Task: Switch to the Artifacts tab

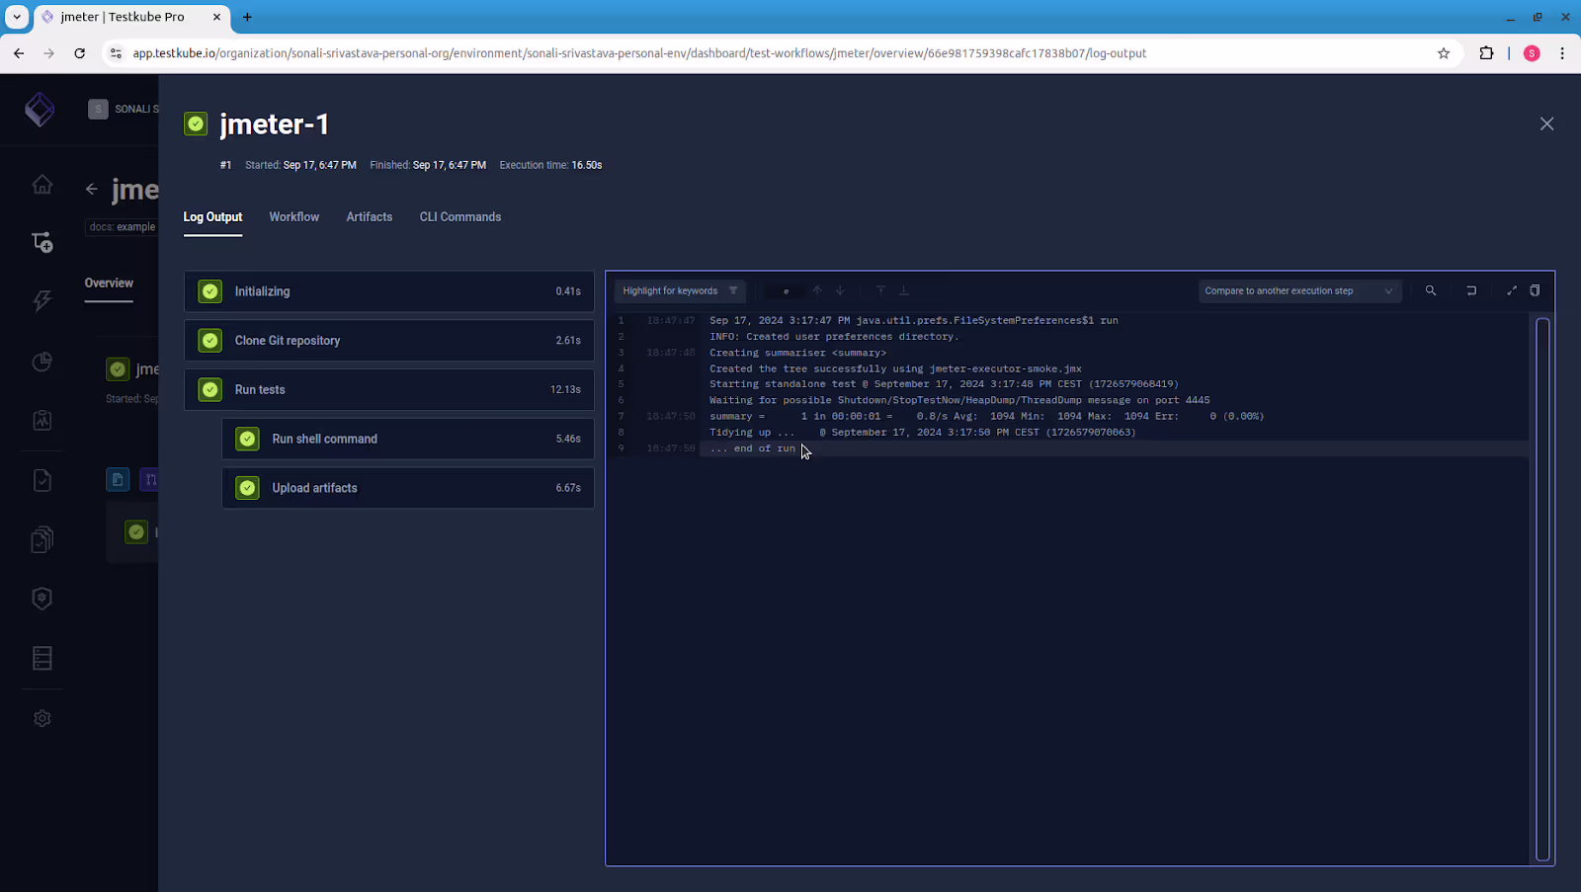Action: pos(370,217)
